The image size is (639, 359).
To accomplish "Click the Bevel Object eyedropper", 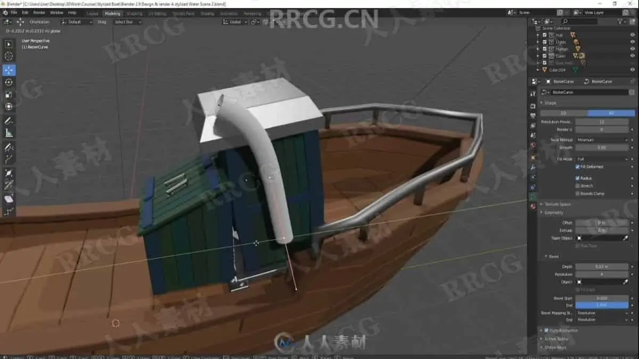I will pos(626,282).
